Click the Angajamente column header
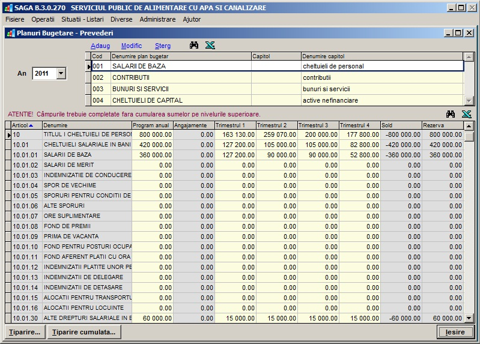Image resolution: width=480 pixels, height=344 pixels. [194, 125]
